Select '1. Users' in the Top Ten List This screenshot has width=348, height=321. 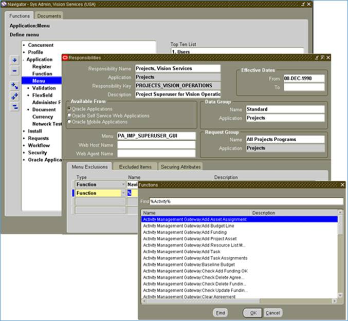tap(181, 52)
